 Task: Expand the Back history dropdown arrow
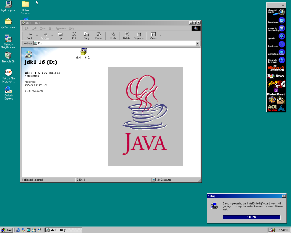tap(37, 36)
